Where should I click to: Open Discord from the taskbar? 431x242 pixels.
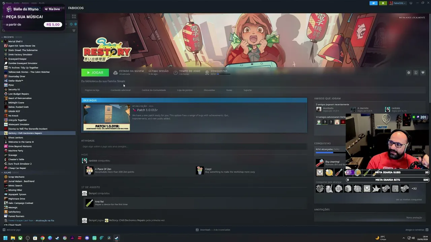coord(87,238)
